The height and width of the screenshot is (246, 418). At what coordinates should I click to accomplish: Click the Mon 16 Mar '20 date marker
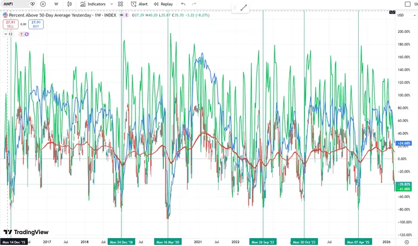coord(168,242)
